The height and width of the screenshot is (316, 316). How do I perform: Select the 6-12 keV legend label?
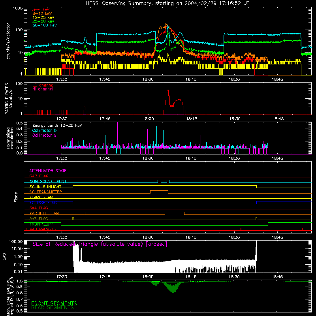point(42,13)
